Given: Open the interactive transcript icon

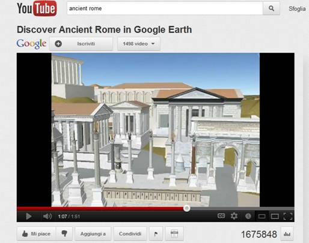Looking at the screenshot, I should 174,233.
